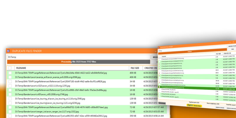Click the PayPal Donate Now button
Viewport: 236px width, 118px height.
point(194,106)
